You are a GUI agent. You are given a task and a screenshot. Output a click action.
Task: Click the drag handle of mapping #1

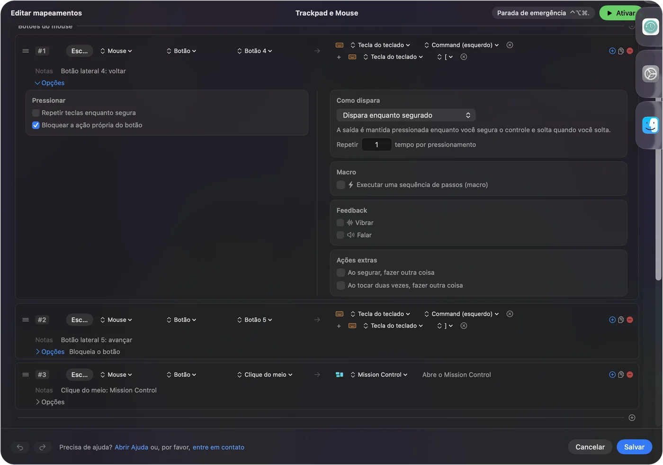click(26, 51)
